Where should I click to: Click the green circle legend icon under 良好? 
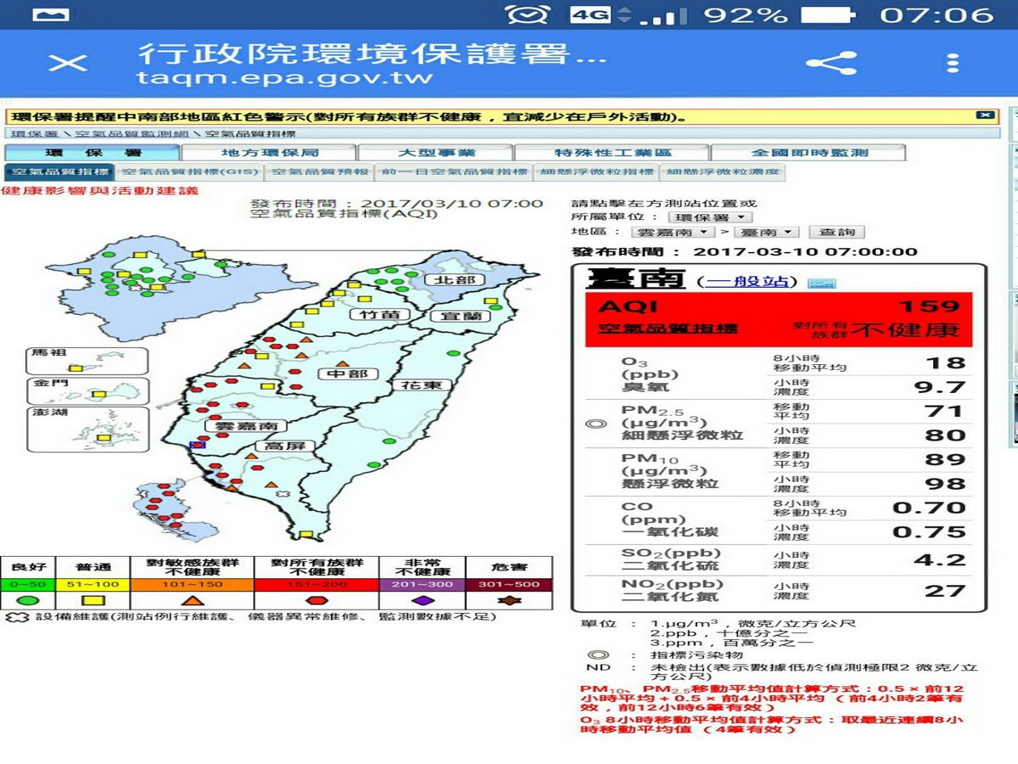pyautogui.click(x=26, y=600)
